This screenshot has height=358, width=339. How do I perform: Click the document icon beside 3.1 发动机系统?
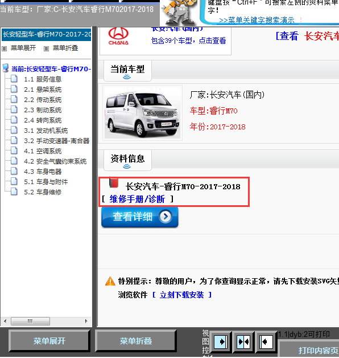point(14,130)
